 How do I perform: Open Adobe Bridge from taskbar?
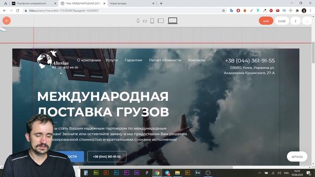click(x=188, y=173)
